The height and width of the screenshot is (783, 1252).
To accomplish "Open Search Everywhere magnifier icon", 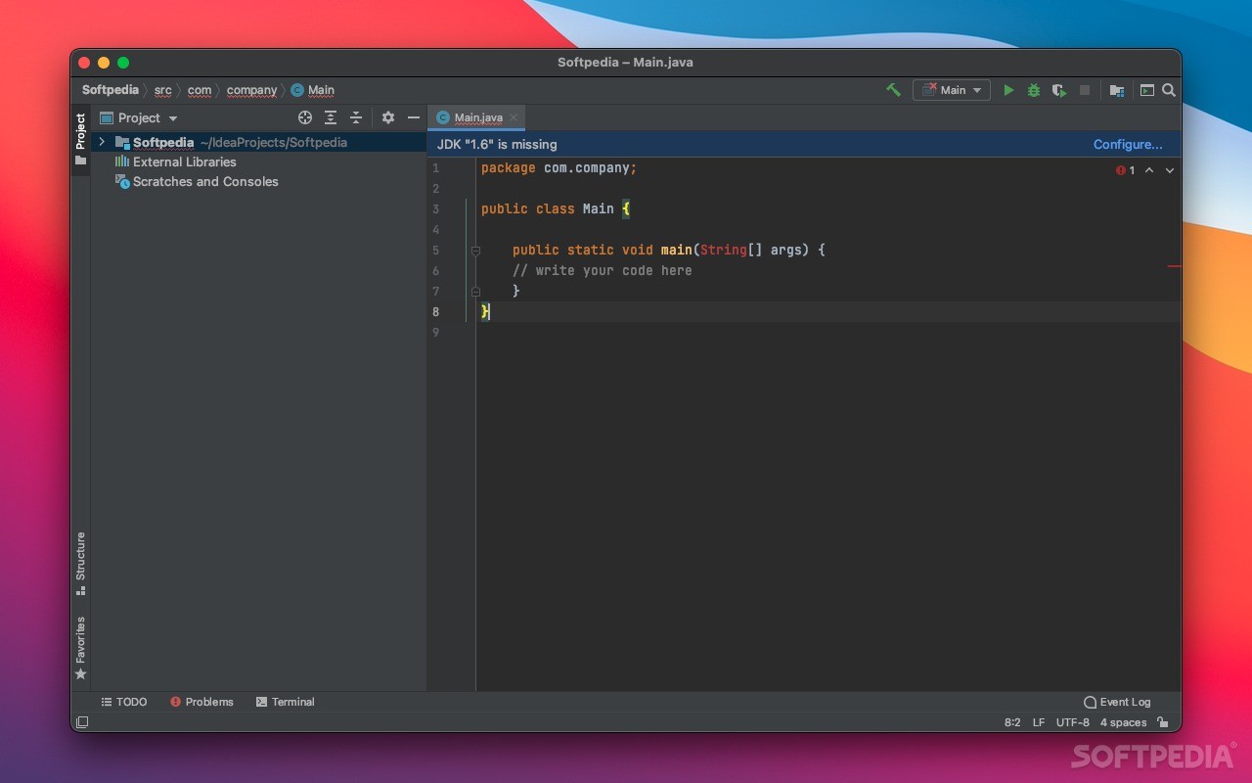I will coord(1169,90).
